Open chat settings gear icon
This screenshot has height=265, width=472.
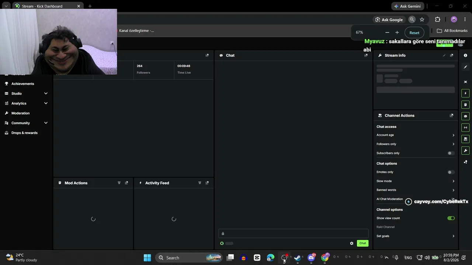(x=352, y=243)
